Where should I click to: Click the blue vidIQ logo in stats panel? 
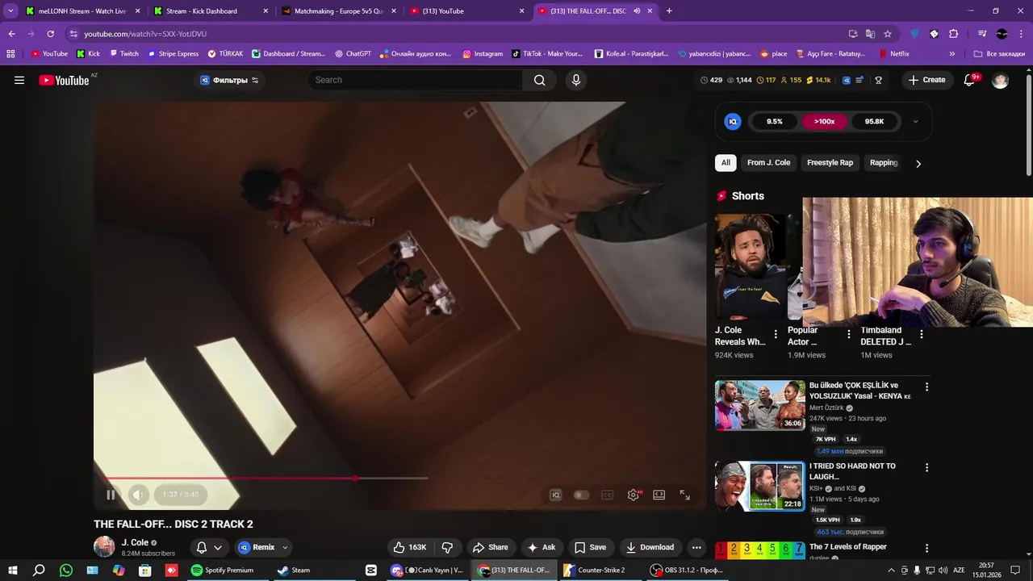click(733, 121)
